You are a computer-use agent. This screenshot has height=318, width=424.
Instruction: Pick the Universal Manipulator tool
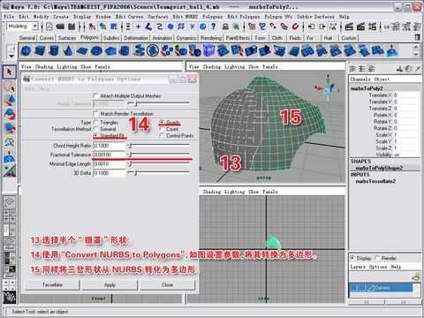(x=10, y=142)
